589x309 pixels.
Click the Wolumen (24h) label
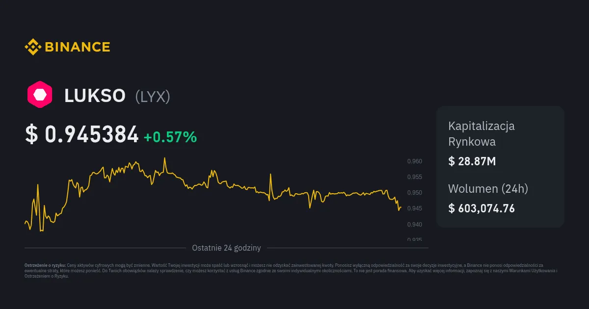click(x=488, y=188)
